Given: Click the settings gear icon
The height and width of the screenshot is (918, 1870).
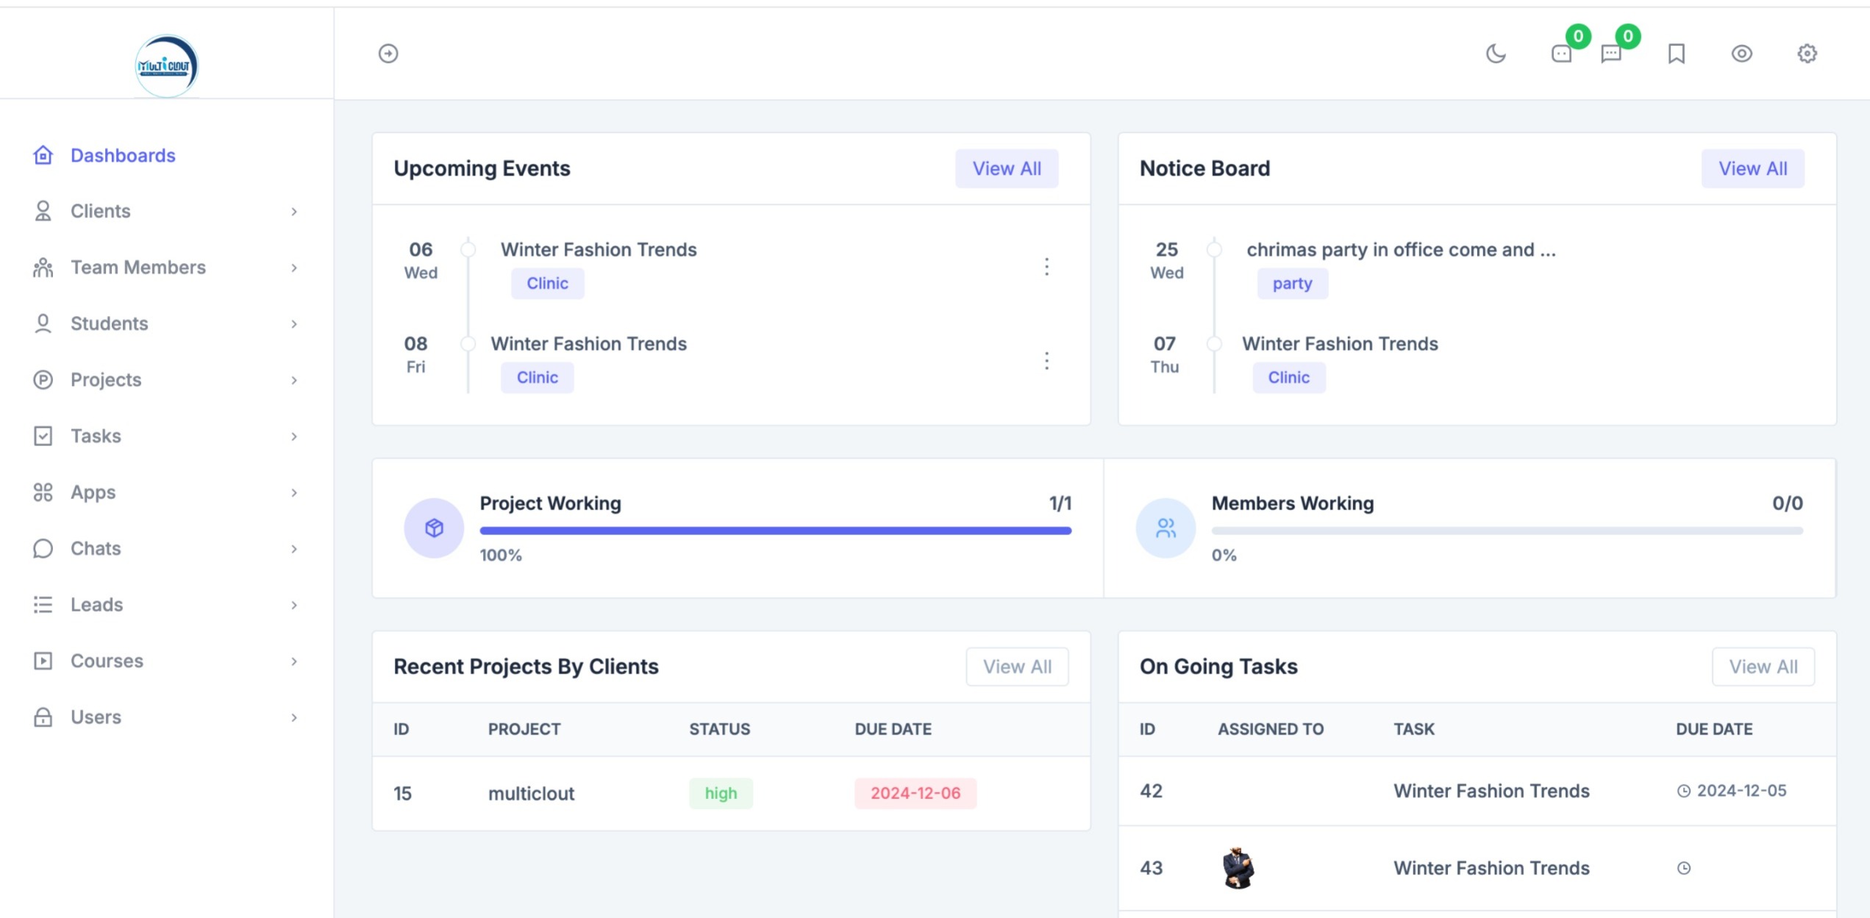Looking at the screenshot, I should click(1807, 54).
